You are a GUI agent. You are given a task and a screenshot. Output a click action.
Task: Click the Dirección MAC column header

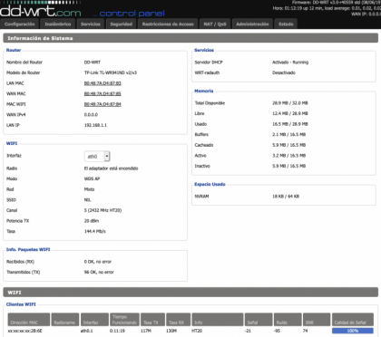(x=29, y=320)
